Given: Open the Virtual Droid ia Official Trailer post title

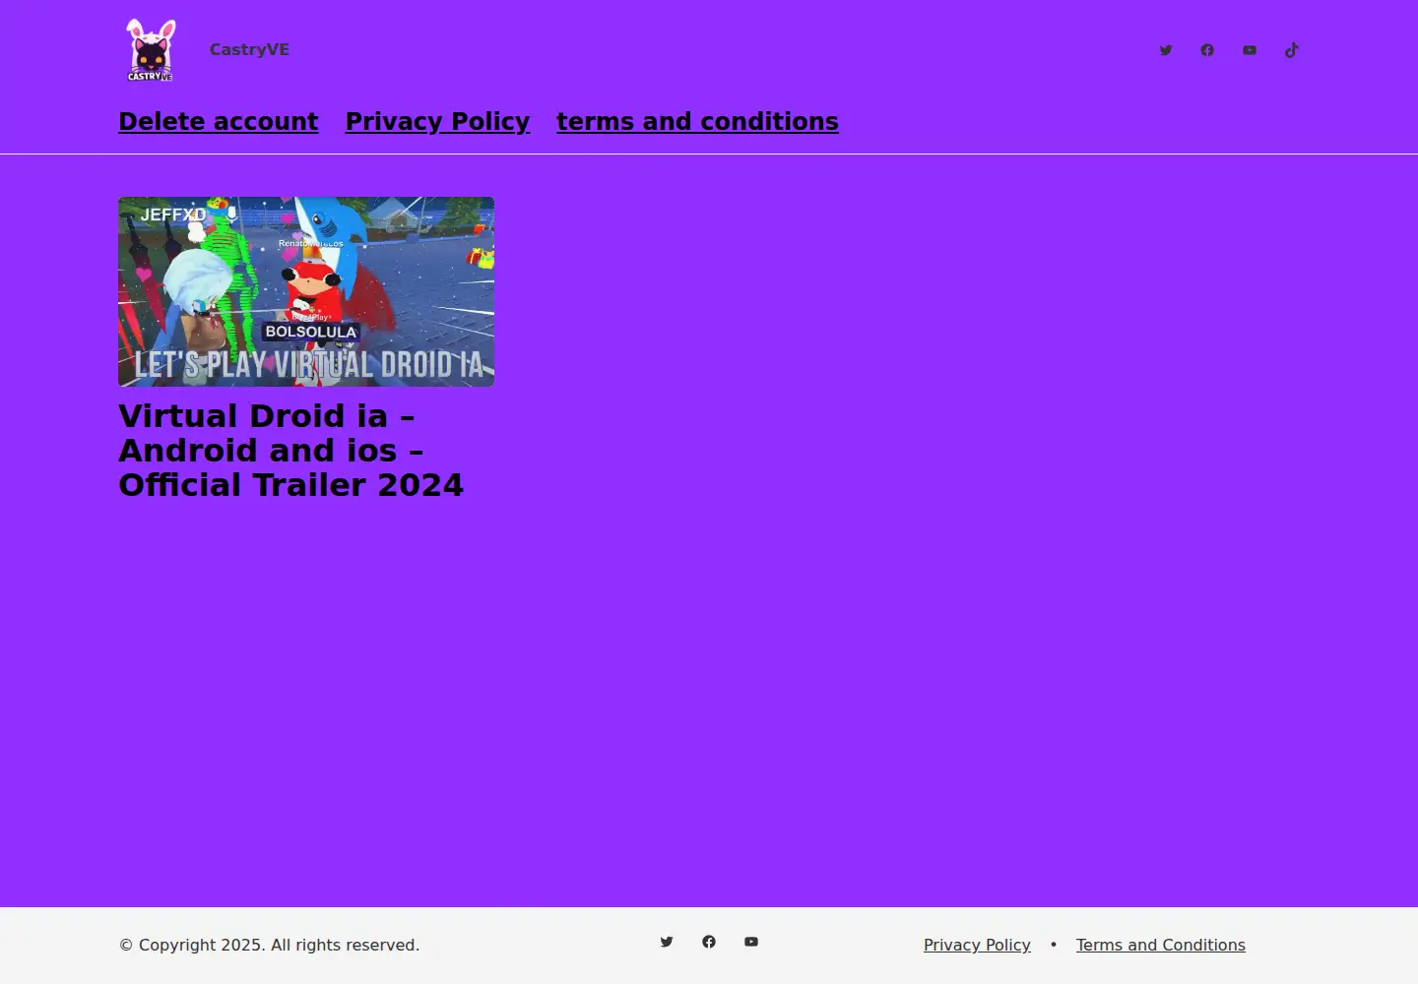Looking at the screenshot, I should (x=290, y=451).
